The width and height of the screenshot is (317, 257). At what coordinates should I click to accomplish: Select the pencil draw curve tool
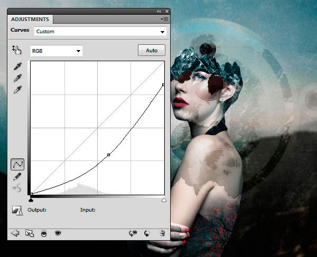pos(17,176)
